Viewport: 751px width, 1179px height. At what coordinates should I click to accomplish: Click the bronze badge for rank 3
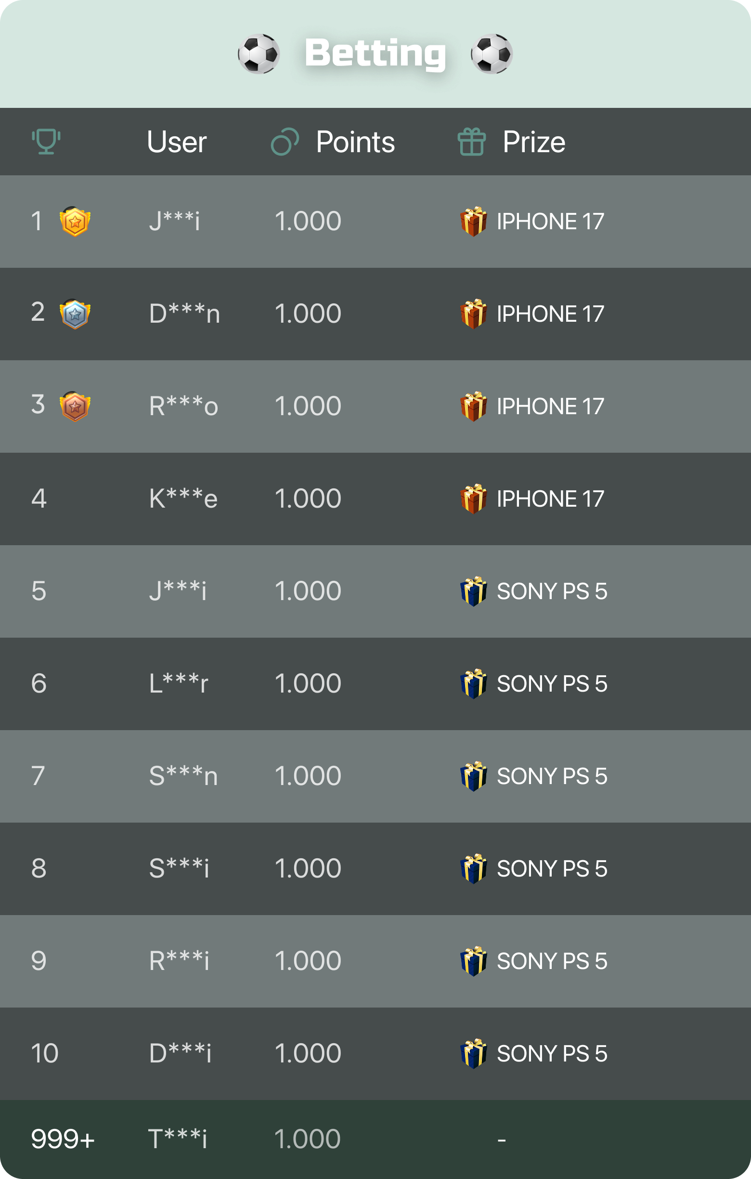[75, 406]
